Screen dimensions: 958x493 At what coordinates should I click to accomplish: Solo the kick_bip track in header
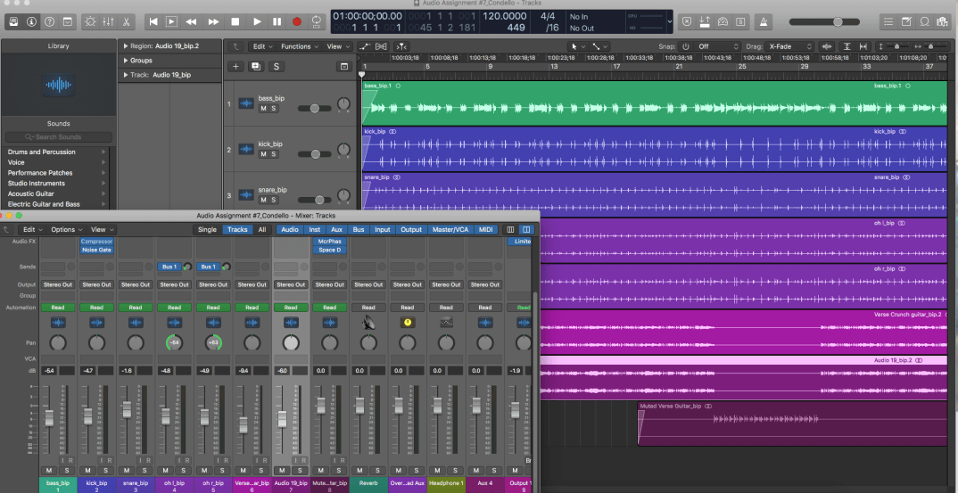pos(274,154)
